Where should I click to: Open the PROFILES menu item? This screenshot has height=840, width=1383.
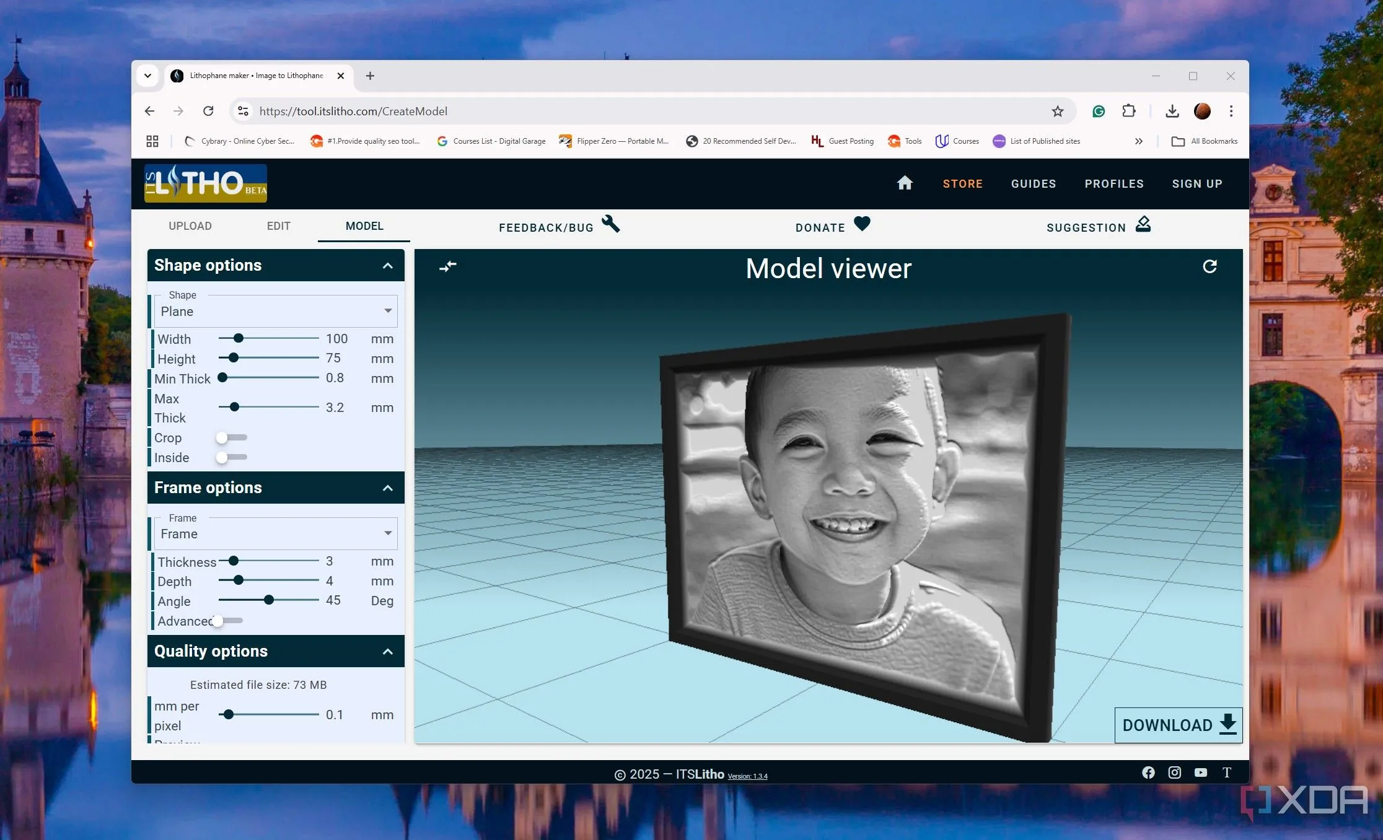(x=1114, y=184)
